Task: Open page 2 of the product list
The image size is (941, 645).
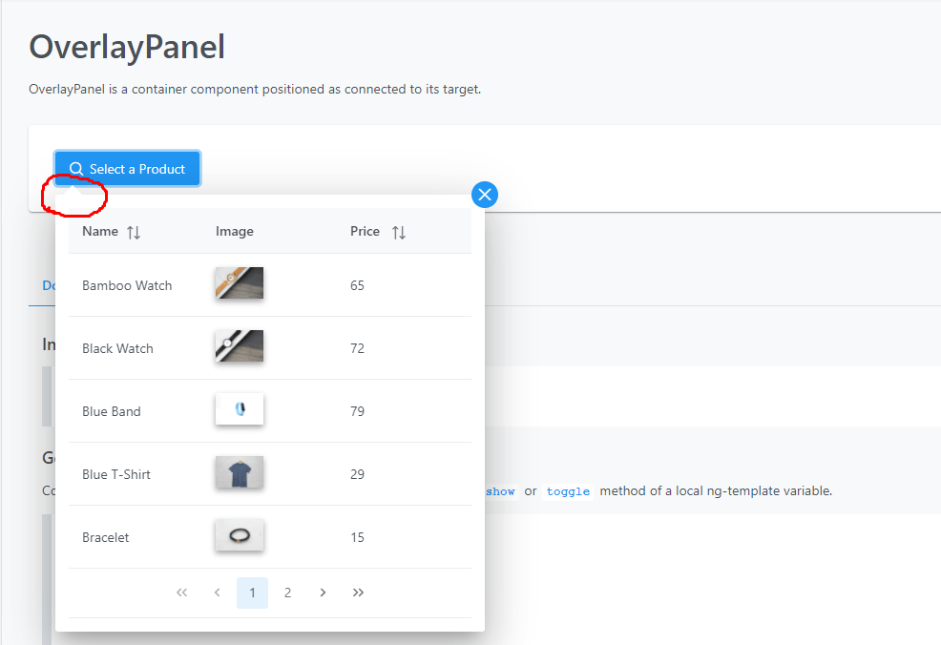Action: pos(287,592)
